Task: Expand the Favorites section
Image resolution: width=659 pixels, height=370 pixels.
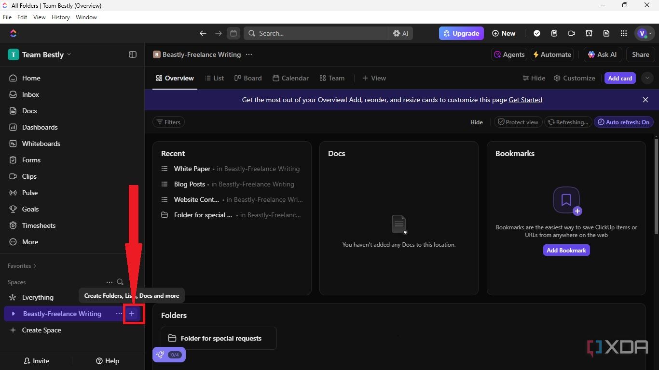Action: pos(22,265)
